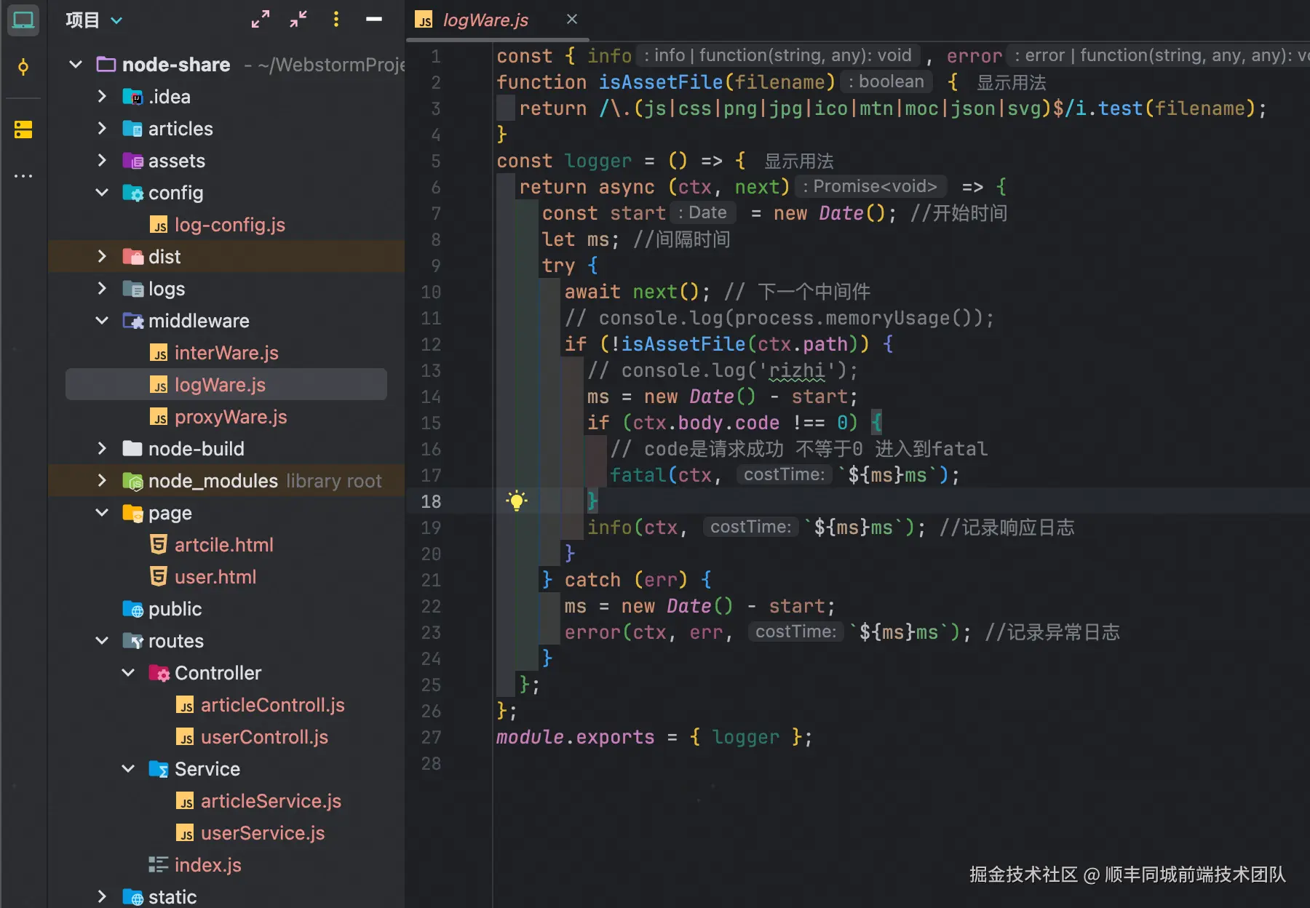Screen dimensions: 1310x908
Task: Expand the .idea folder
Action: (x=102, y=97)
